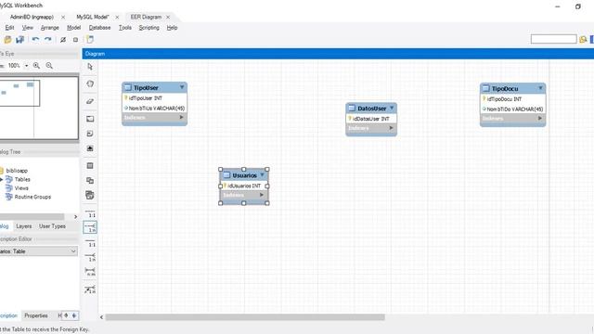
Task: Toggle align-to-grid square icon
Action: pos(75,39)
